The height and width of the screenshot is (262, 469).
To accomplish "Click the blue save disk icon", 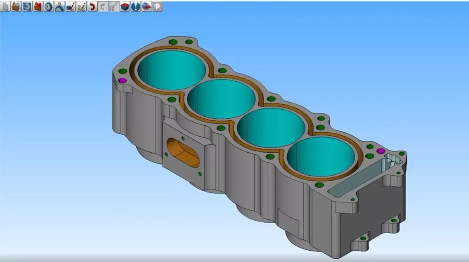I will pyautogui.click(x=27, y=7).
